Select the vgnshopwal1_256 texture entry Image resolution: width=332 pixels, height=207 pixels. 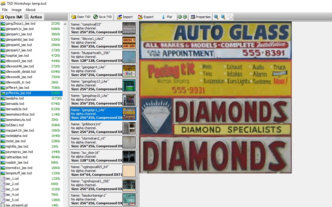click(x=103, y=185)
